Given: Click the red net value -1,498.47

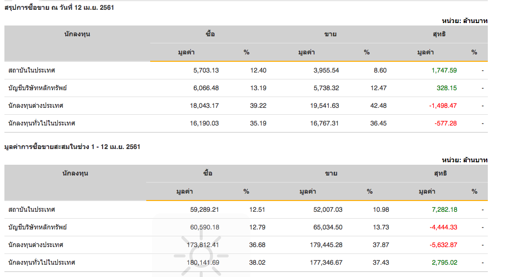Looking at the screenshot, I should click(443, 105).
